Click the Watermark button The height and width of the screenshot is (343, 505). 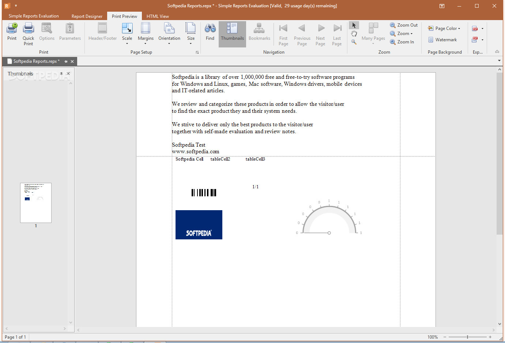[442, 40]
